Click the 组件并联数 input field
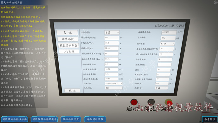Image resolution: width=218 pixels, height=123 pixels. [164, 65]
